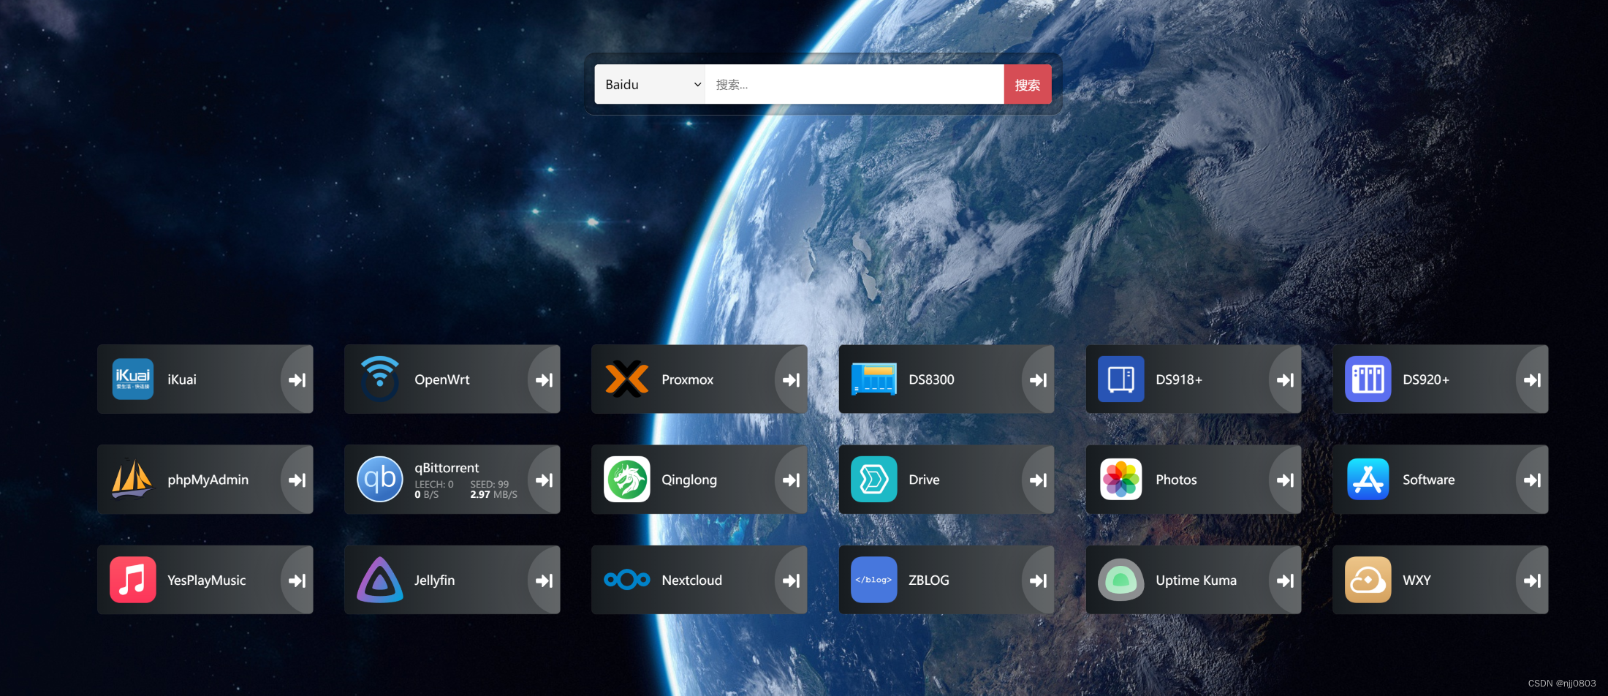
Task: Open the DS8300 NAS icon
Action: tap(874, 379)
